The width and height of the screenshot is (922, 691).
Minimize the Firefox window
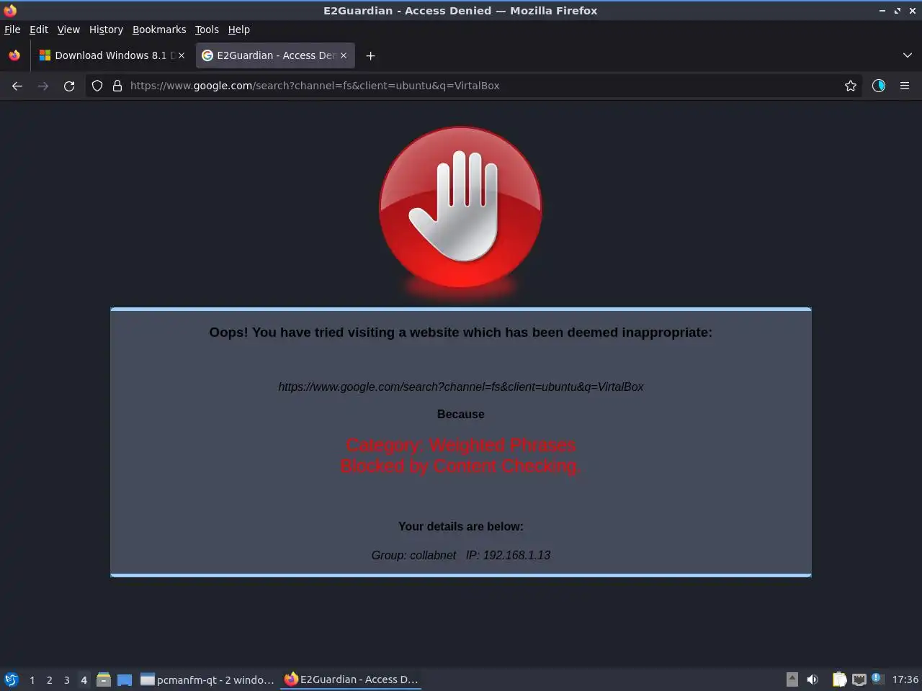pos(882,11)
